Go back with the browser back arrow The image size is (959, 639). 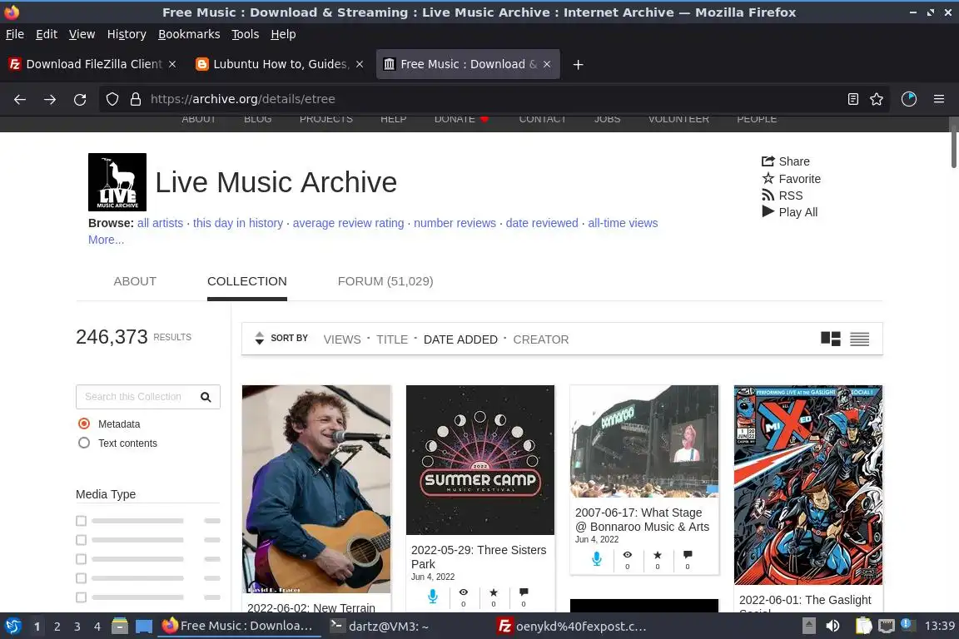click(x=20, y=99)
